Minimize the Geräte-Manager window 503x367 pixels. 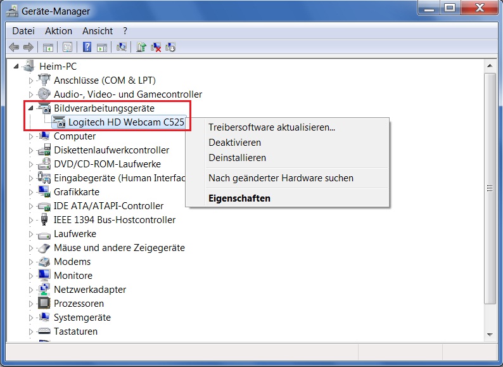pyautogui.click(x=430, y=8)
